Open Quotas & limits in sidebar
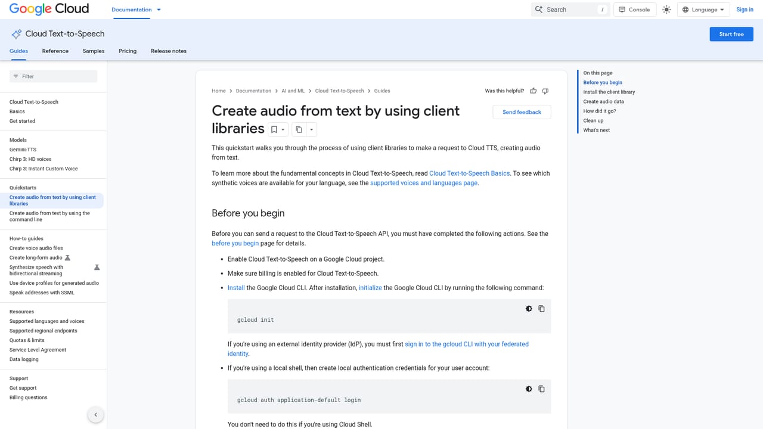This screenshot has height=429, width=763. click(x=27, y=340)
